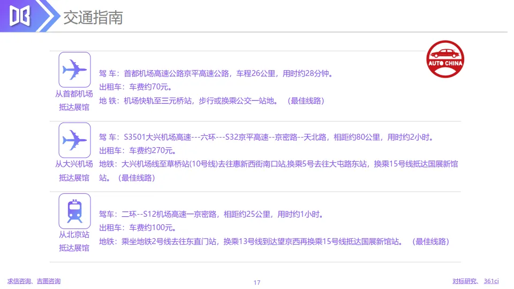Screen dimensions: 514x289
Task: Click 站。(最佳线路) wrapped line in 大兴机场 row
Action: 127,178
